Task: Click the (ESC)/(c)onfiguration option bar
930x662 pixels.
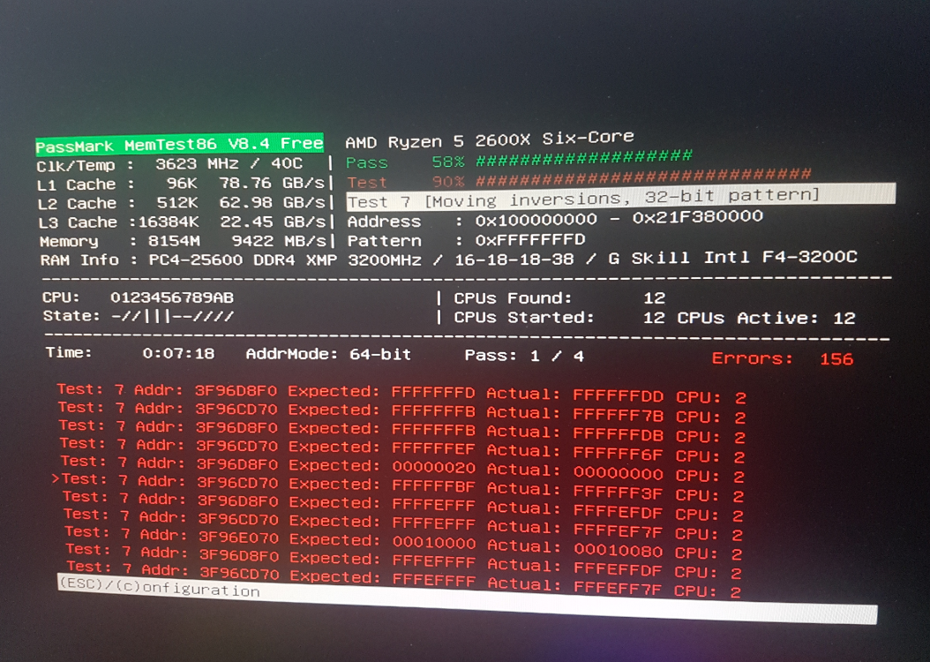Action: pos(467,599)
